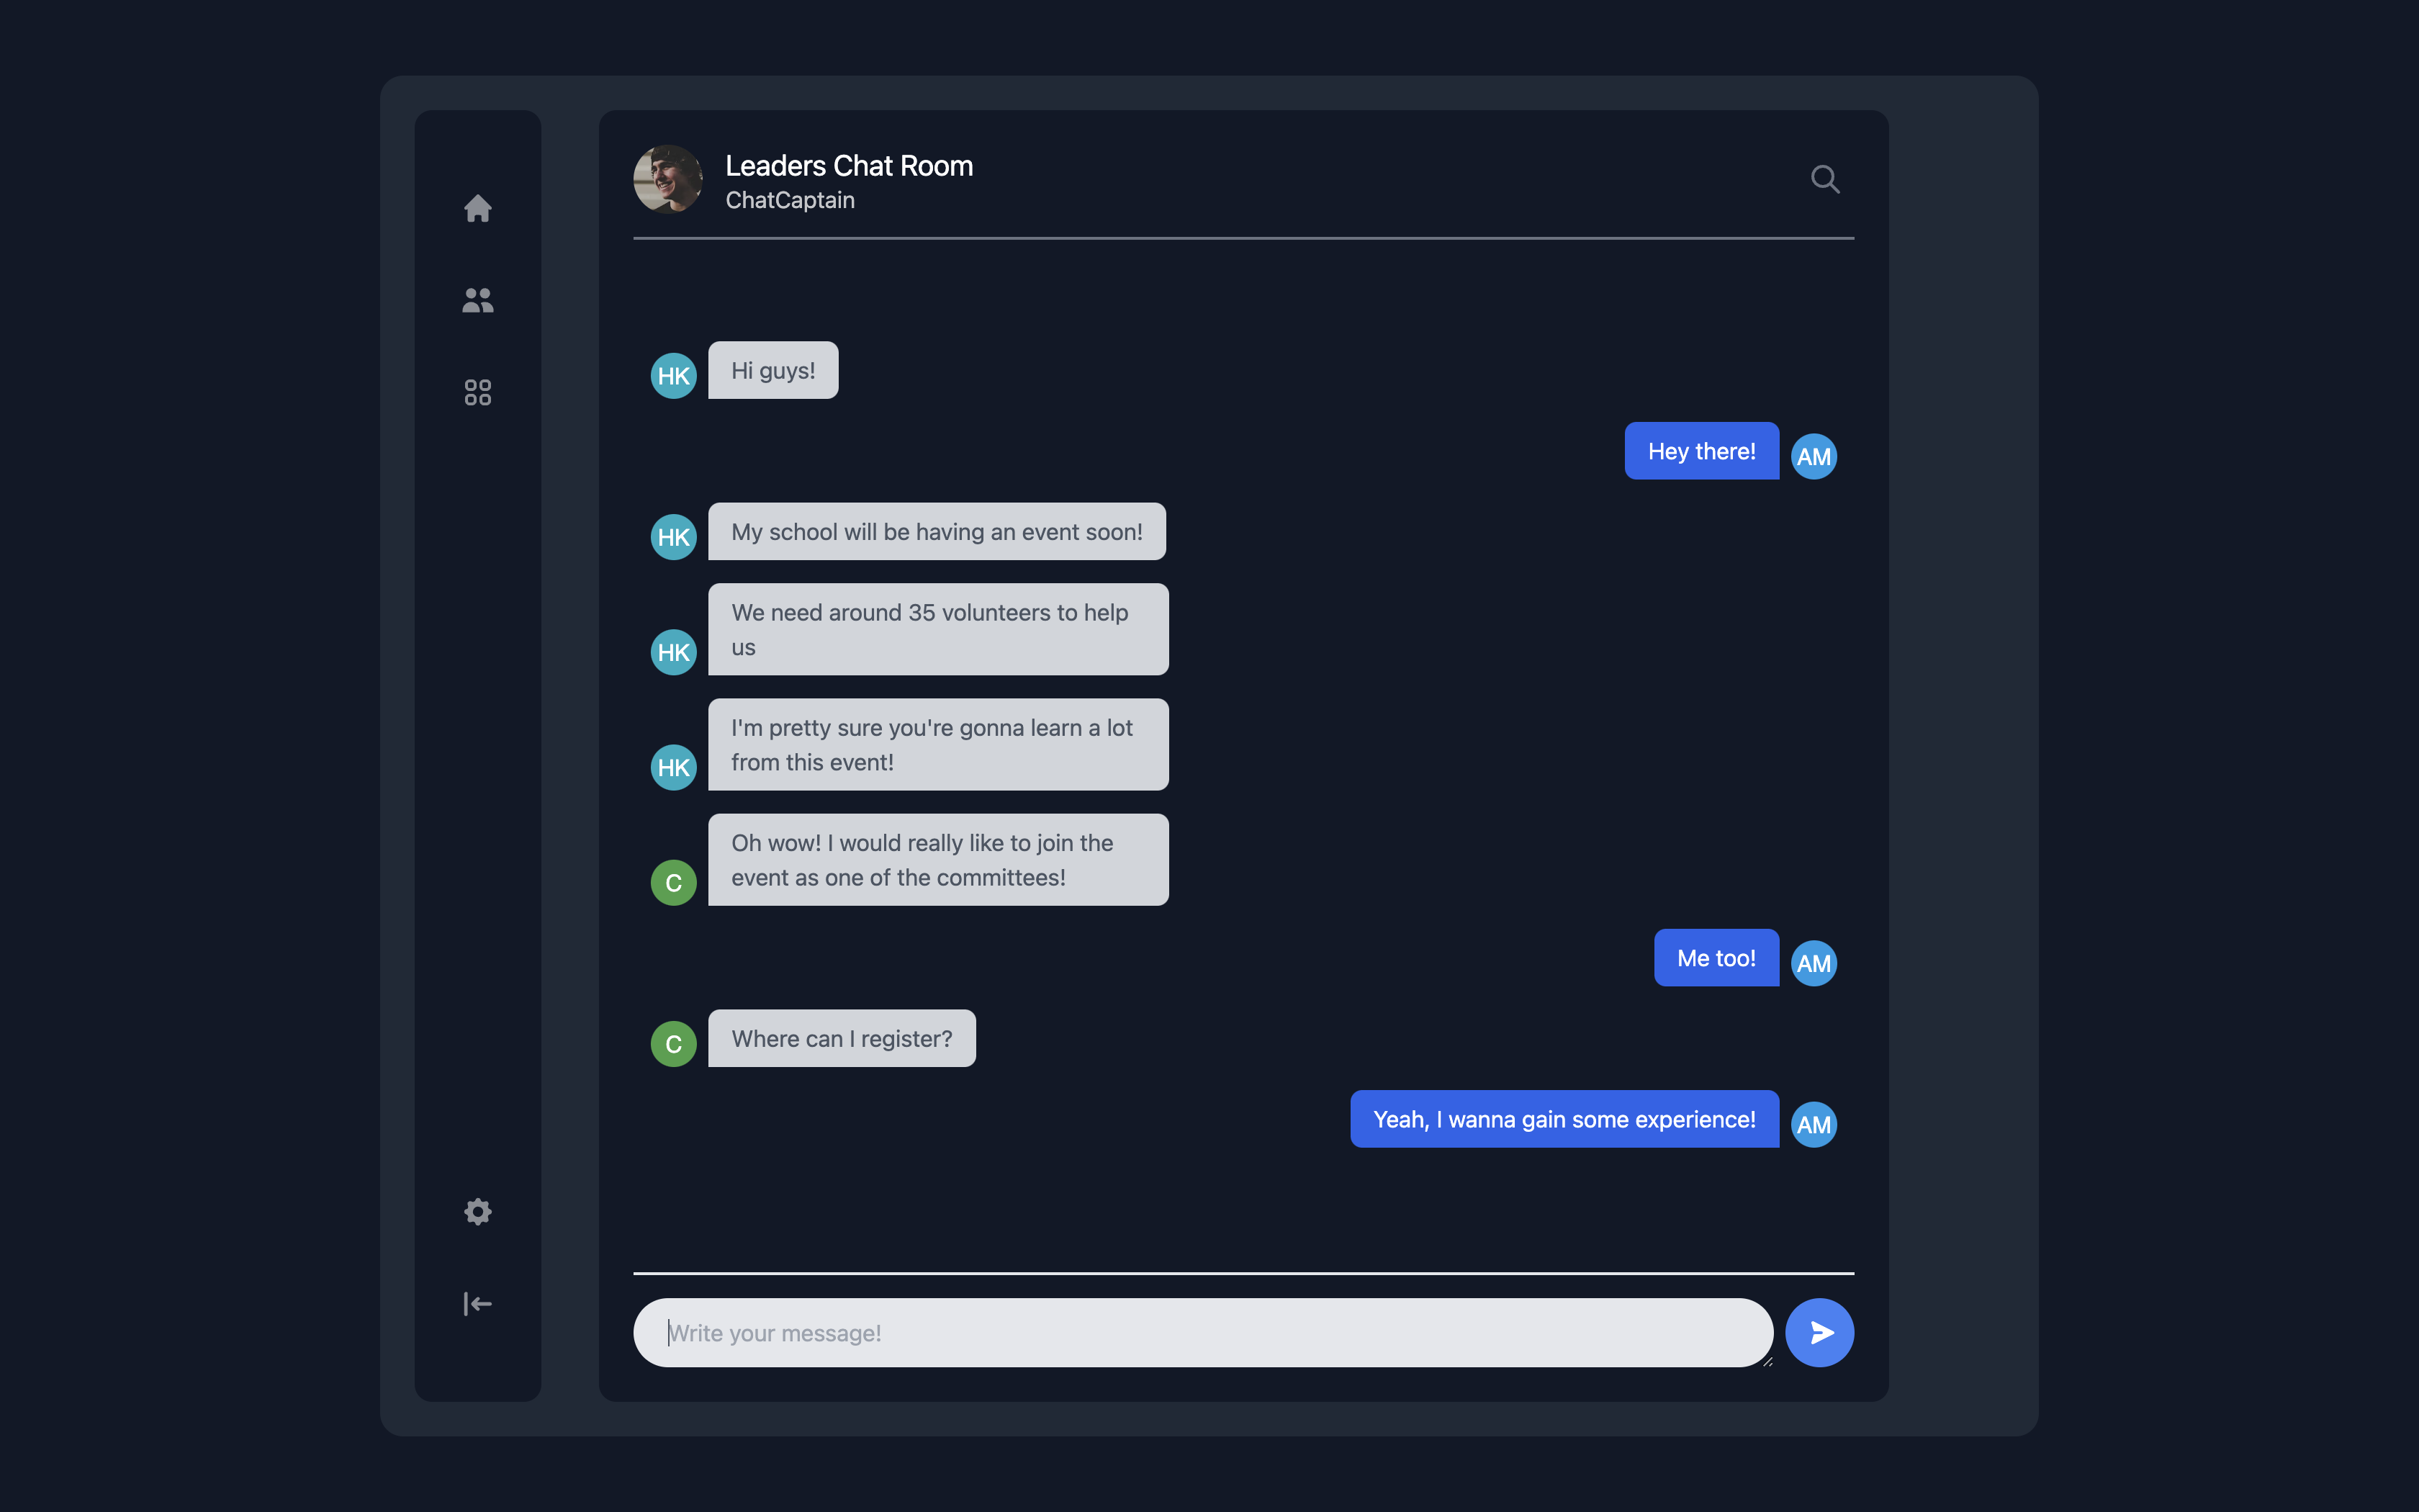The height and width of the screenshot is (1512, 2419).
Task: Select the 'We need around 35 volunteers' message
Action: 937,629
